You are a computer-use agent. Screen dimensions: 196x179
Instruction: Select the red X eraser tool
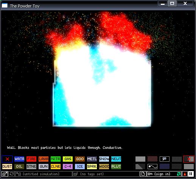coord(7,159)
